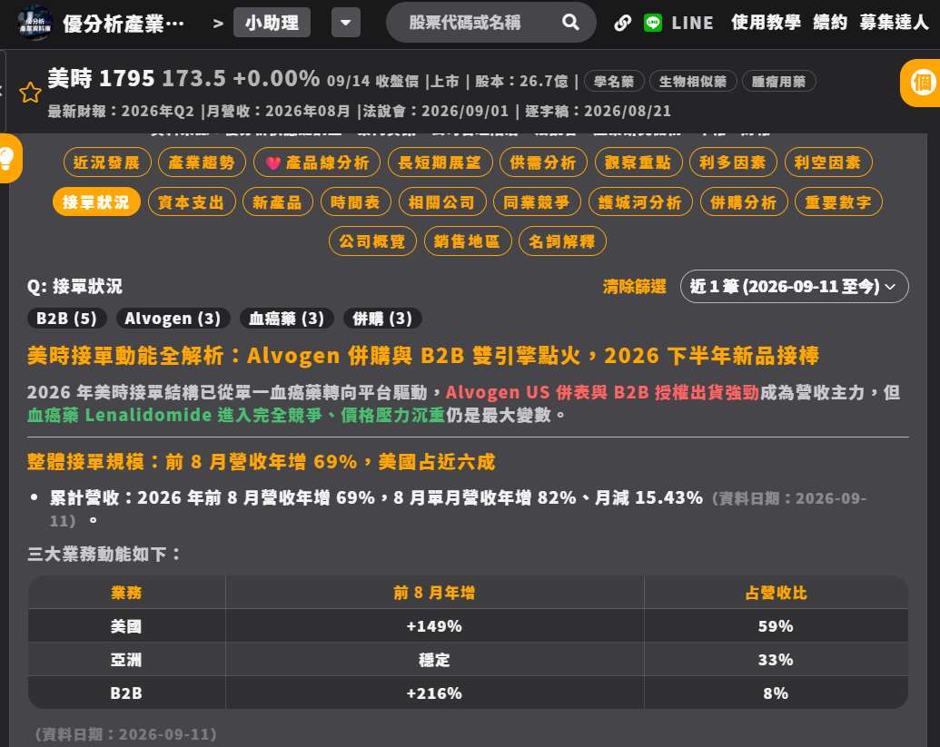Screen dimensions: 940x747
Task: Click the chain link icon
Action: [x=622, y=23]
